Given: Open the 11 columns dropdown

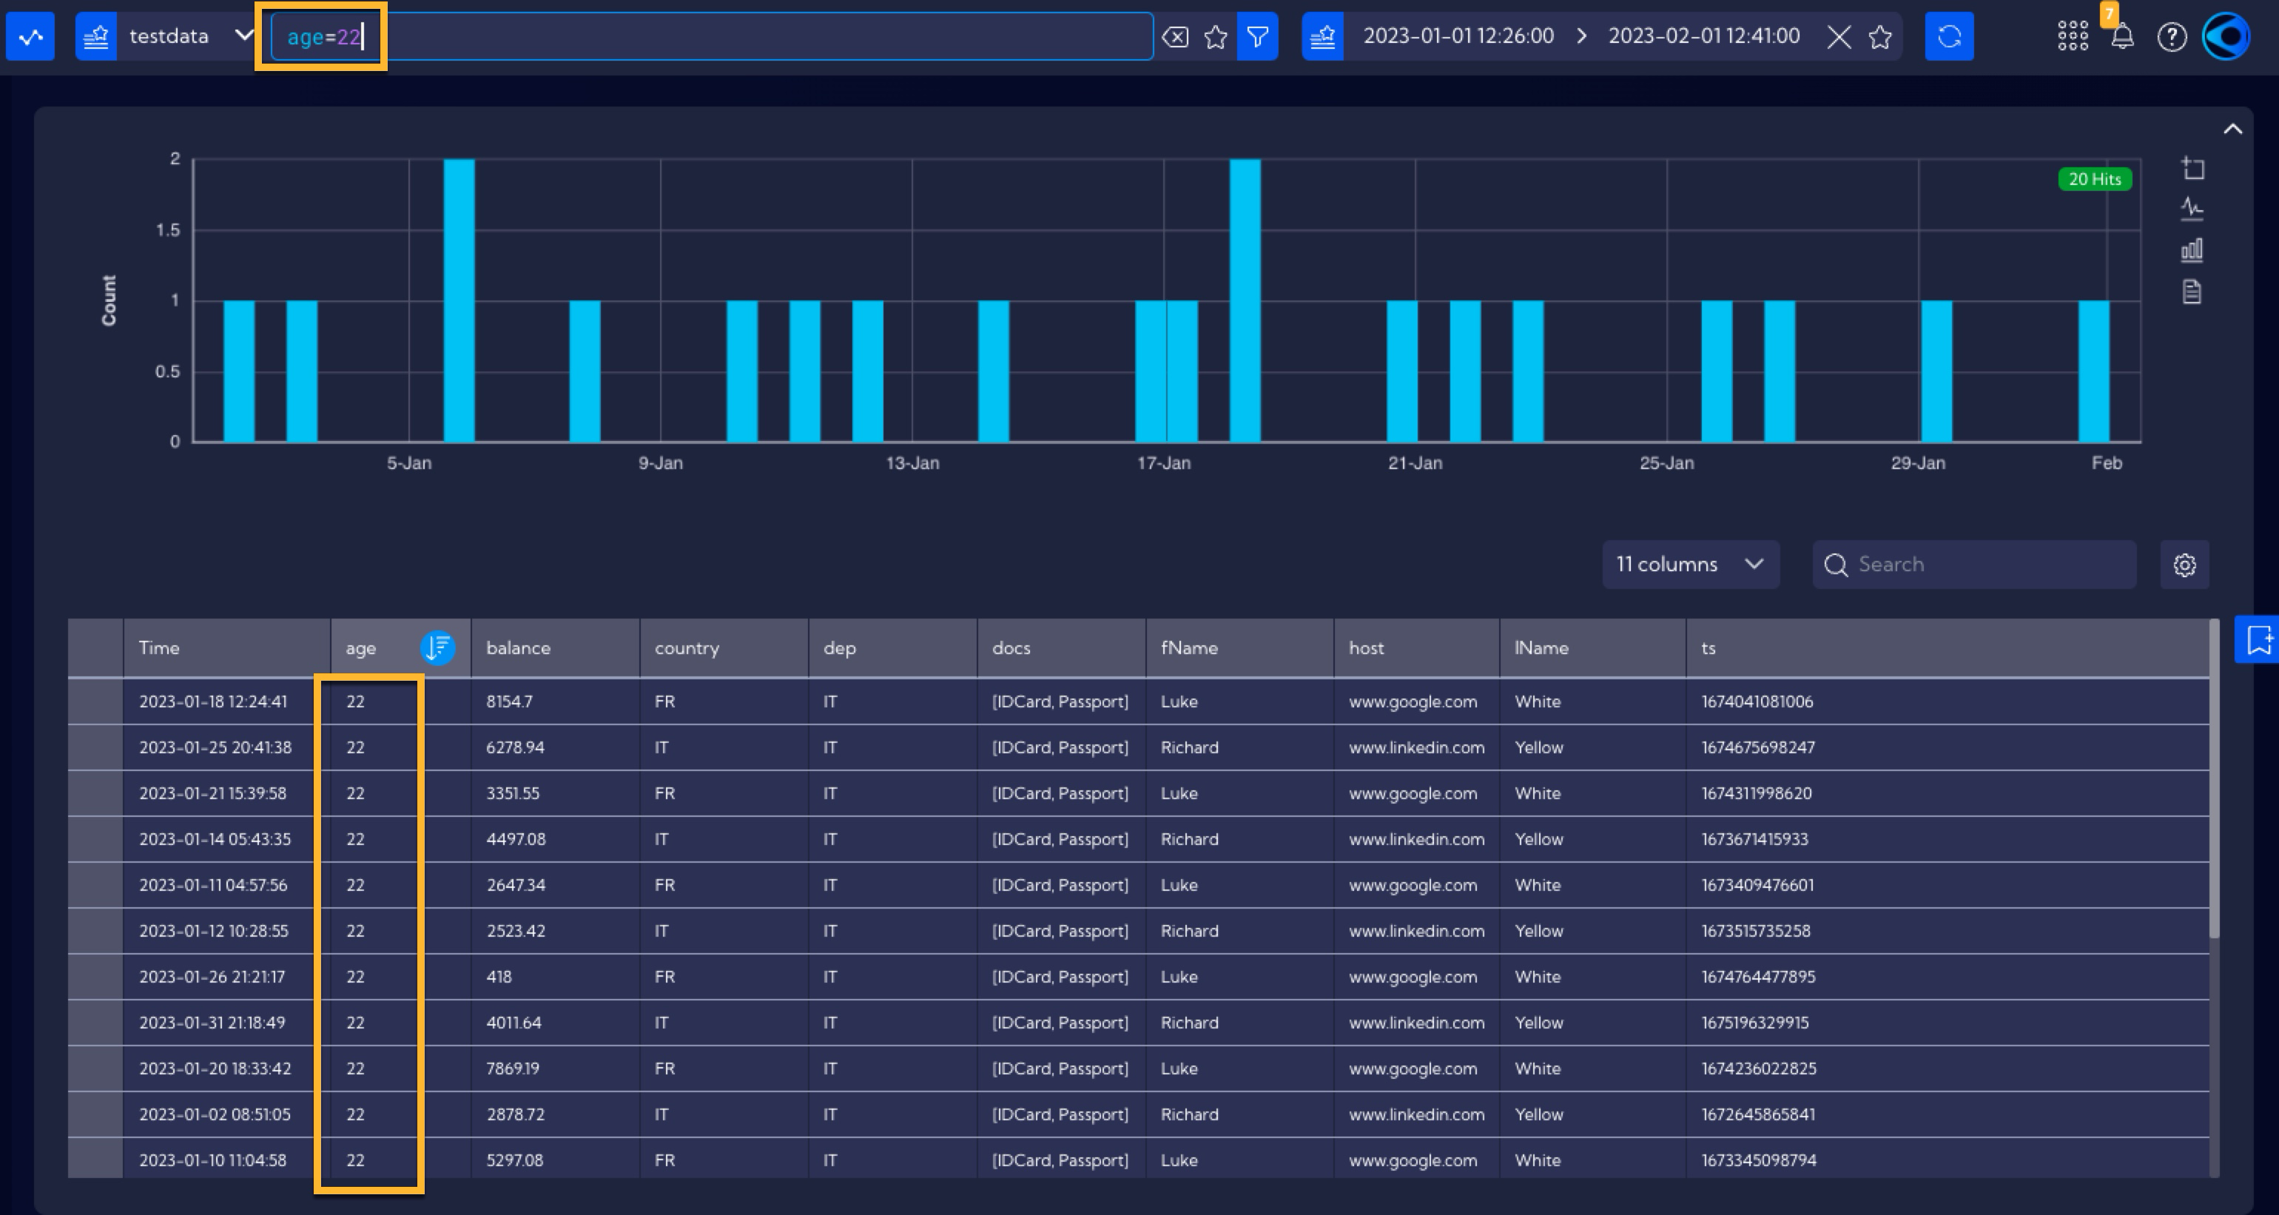Looking at the screenshot, I should (x=1691, y=565).
